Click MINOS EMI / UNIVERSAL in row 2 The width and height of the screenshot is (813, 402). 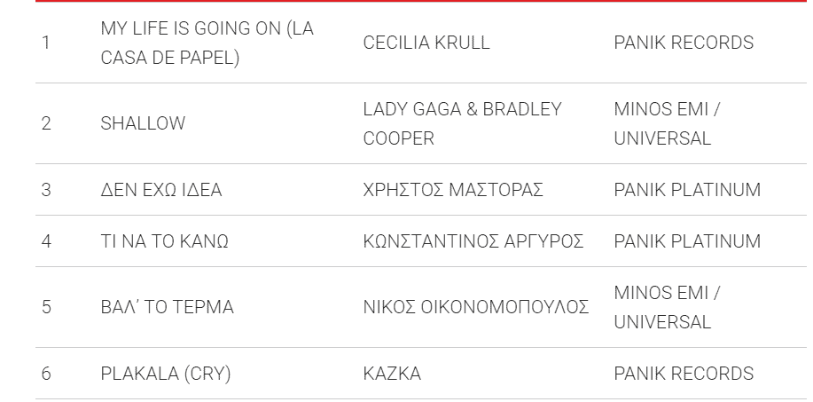coord(667,123)
